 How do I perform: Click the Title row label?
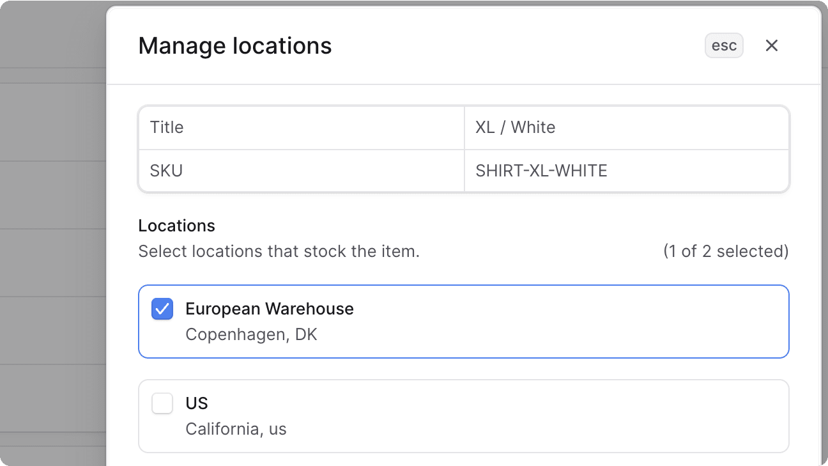tap(167, 127)
